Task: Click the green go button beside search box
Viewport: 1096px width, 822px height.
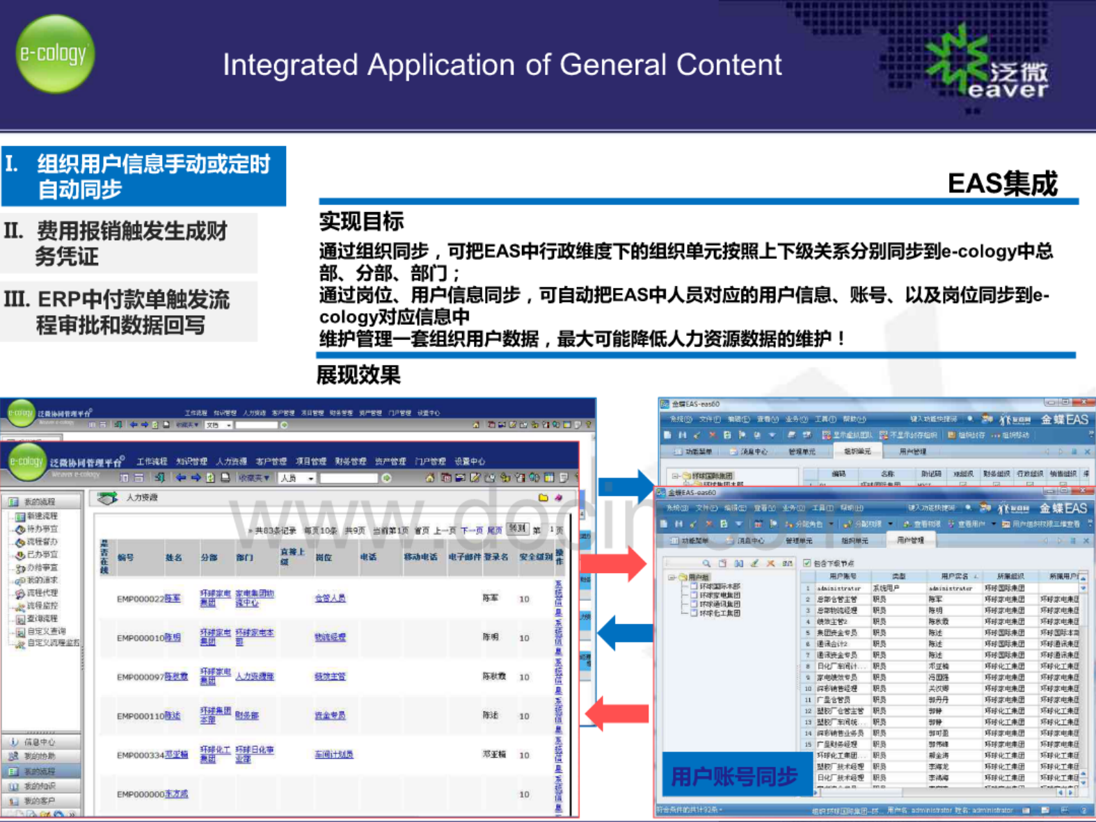Action: [386, 478]
